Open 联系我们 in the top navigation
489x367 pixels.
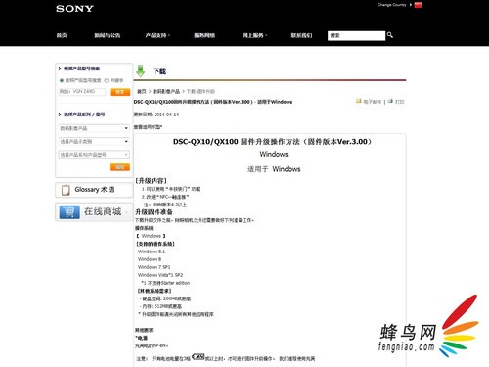301,35
